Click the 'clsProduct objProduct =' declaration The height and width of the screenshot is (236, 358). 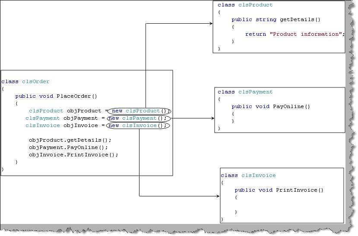pyautogui.click(x=69, y=111)
